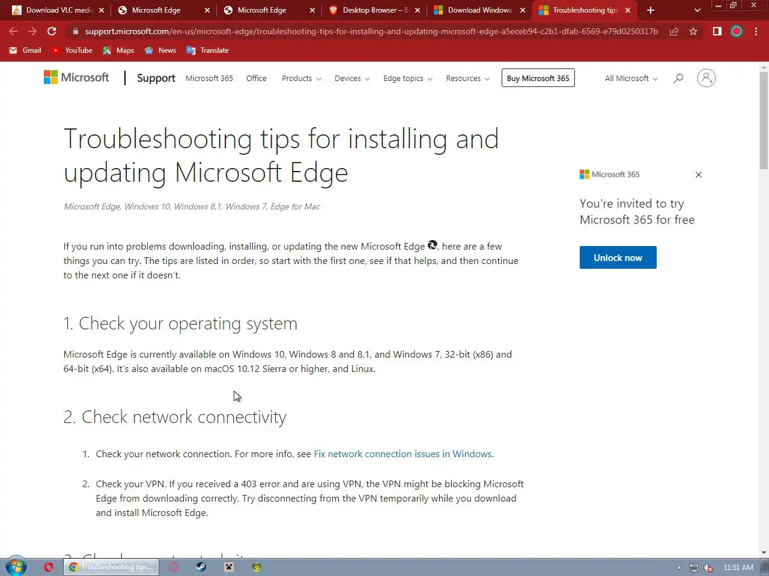The width and height of the screenshot is (769, 576).
Task: Expand the Resources dropdown
Action: coord(468,79)
